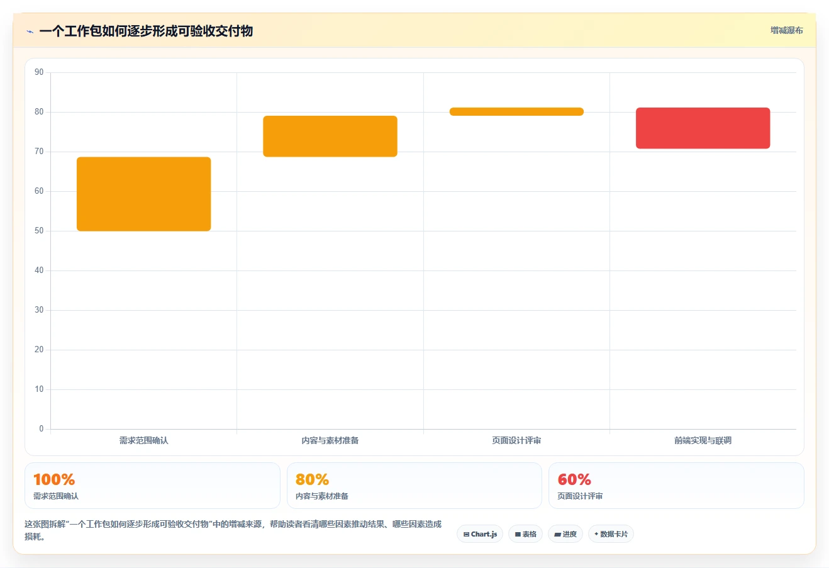
Task: Click the x-axis label 需求范围确认
Action: 144,440
